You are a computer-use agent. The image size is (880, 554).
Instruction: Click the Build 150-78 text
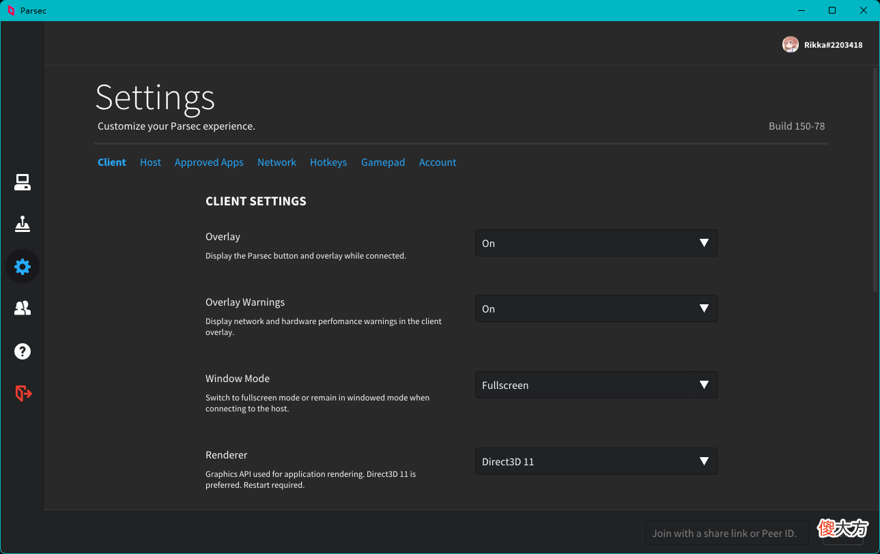coord(797,126)
